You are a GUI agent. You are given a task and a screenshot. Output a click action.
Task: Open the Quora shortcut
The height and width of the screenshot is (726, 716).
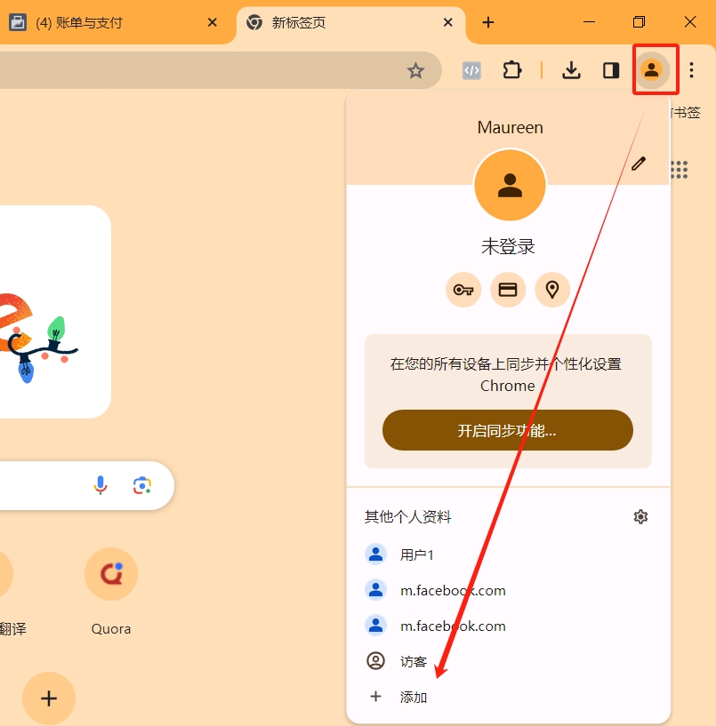coord(111,592)
